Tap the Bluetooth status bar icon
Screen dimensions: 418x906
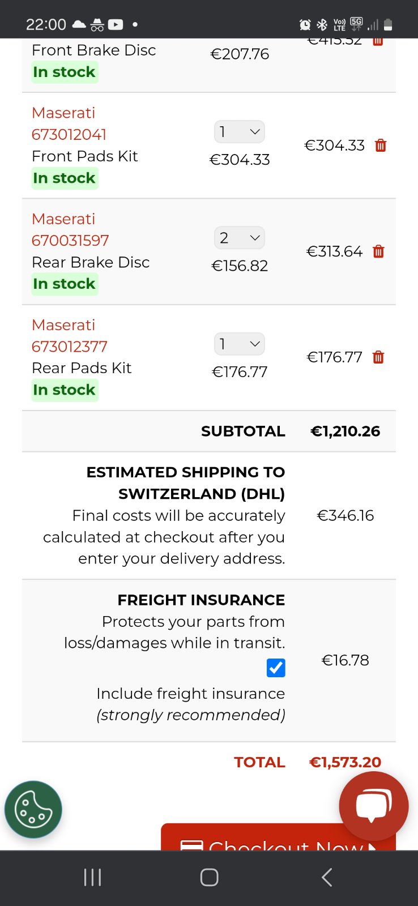coord(322,24)
